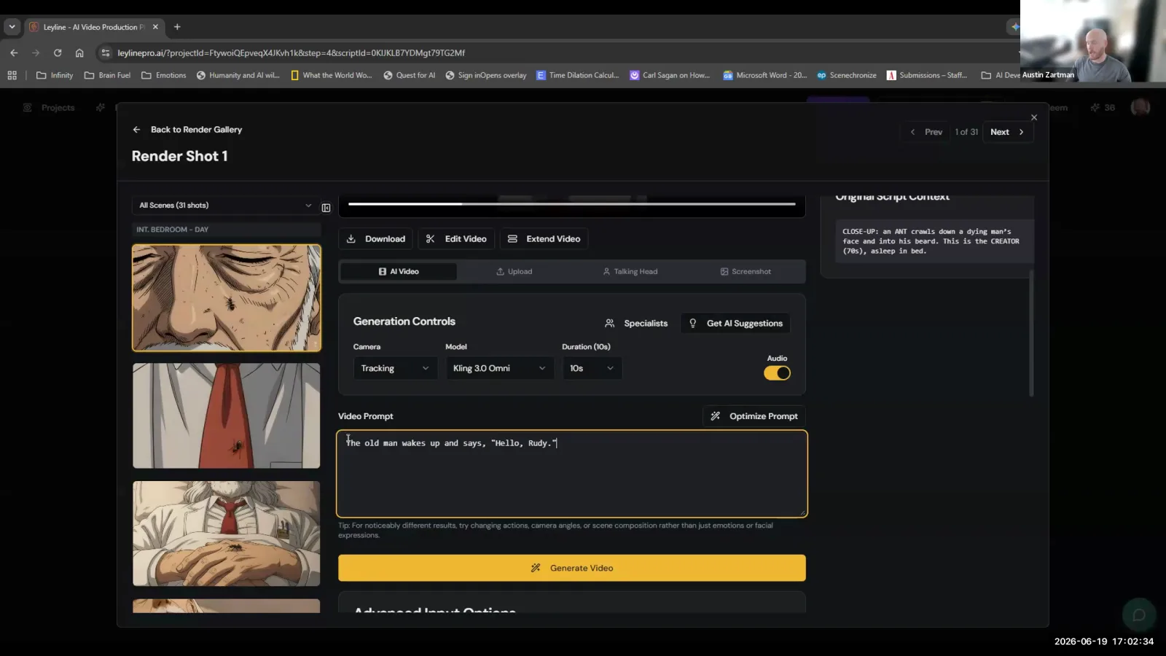Reload the Leyline page
Screen dimensions: 1166x656
pos(58,52)
